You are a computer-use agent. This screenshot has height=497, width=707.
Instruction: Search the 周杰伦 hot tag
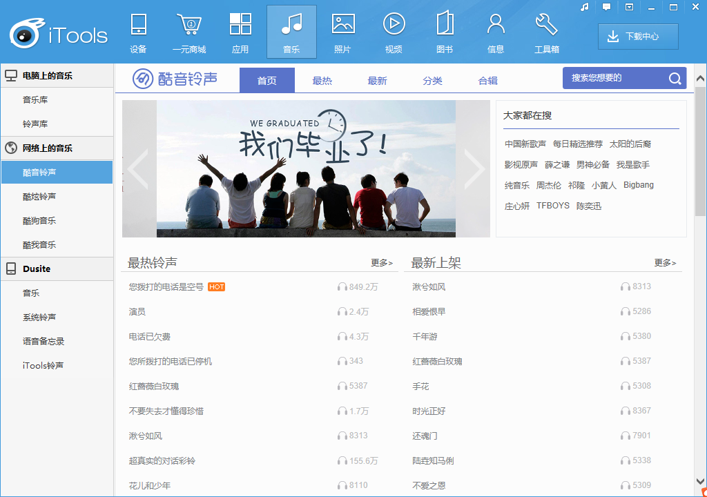[x=549, y=186]
